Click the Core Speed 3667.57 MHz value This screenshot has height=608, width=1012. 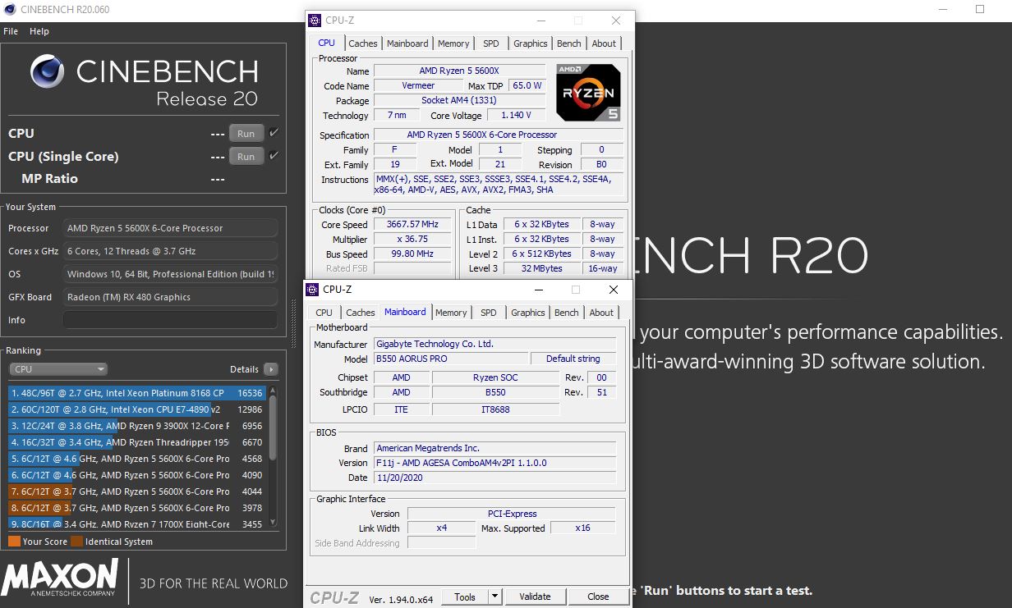tap(412, 224)
